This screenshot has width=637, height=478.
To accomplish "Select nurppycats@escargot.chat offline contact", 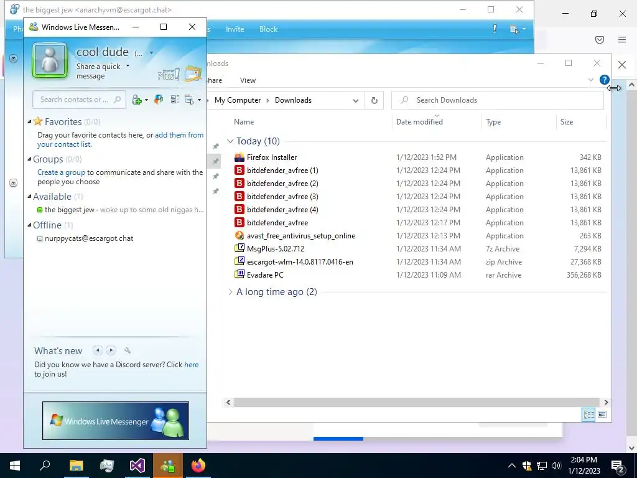I will pyautogui.click(x=89, y=238).
